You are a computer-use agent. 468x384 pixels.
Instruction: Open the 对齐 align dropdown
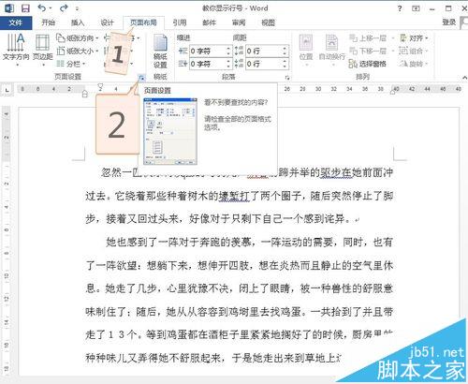[414, 38]
